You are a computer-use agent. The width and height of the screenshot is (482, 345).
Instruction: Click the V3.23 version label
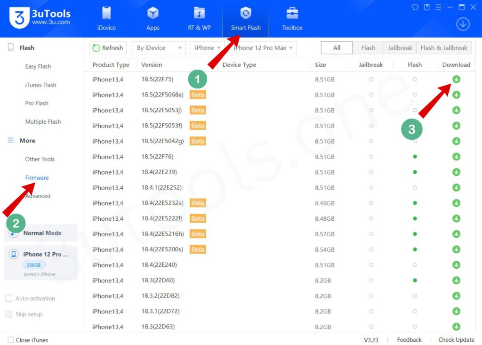(371, 340)
